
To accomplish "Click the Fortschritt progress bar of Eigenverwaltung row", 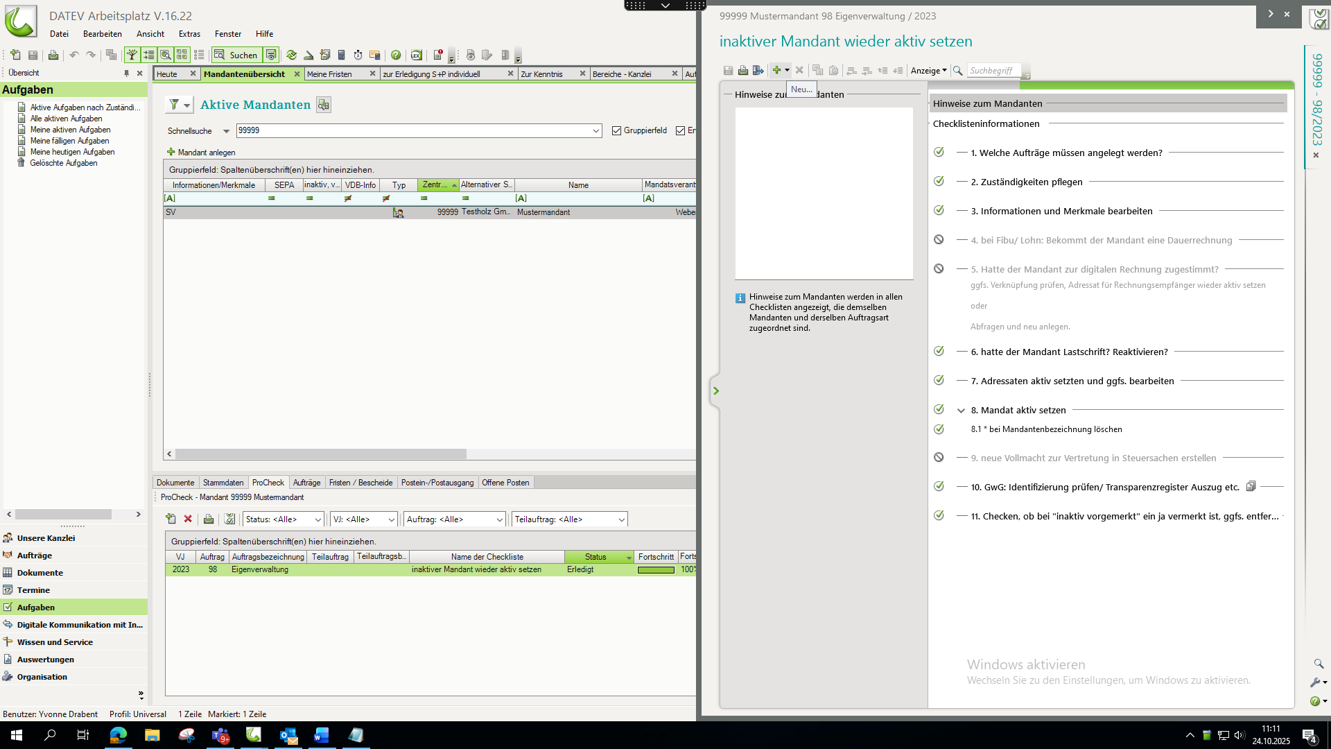I will pos(656,570).
